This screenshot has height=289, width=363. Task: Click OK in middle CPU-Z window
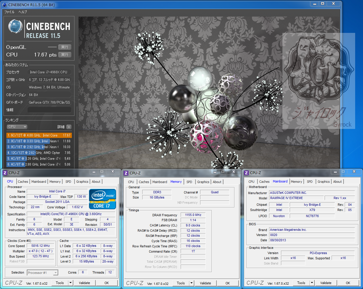pos(228,283)
